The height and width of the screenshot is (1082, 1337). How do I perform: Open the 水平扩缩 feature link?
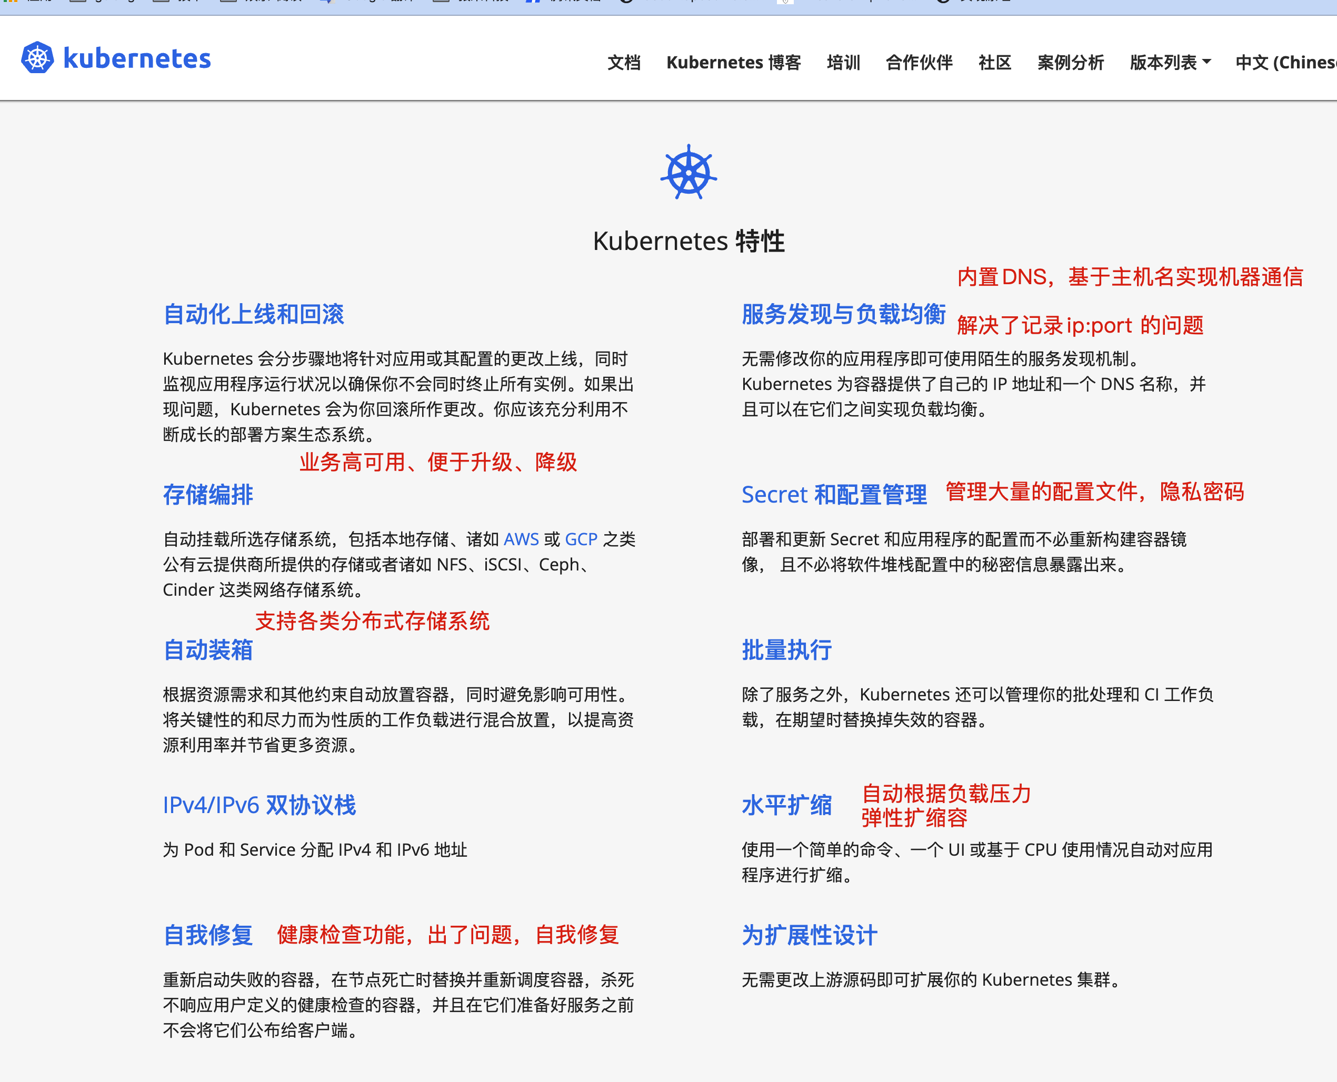pos(786,805)
